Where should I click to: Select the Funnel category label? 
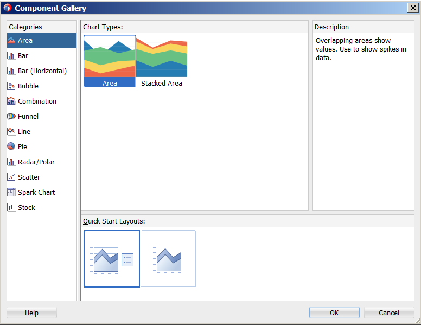tap(28, 116)
